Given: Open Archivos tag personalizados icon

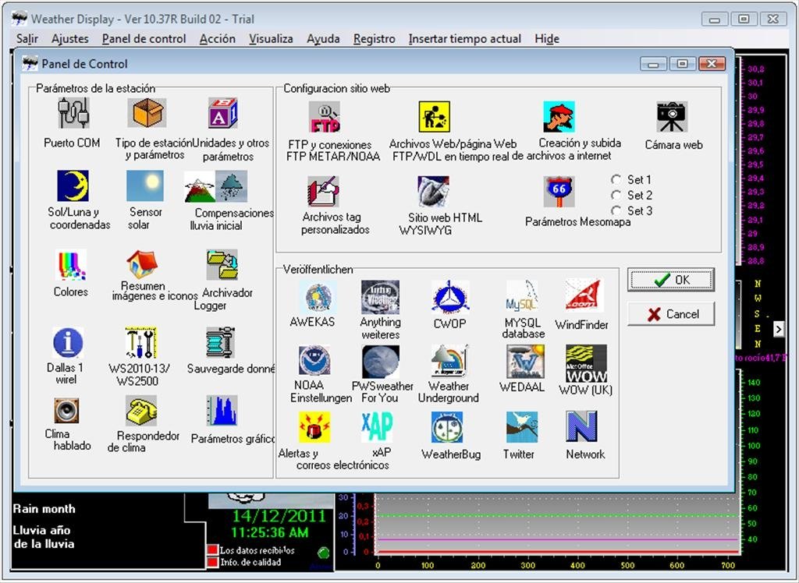Looking at the screenshot, I should (323, 191).
